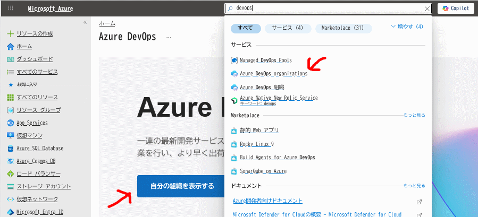The height and width of the screenshot is (217, 478).
Task: Click the Azure Native New Relic icon
Action: coord(234,101)
